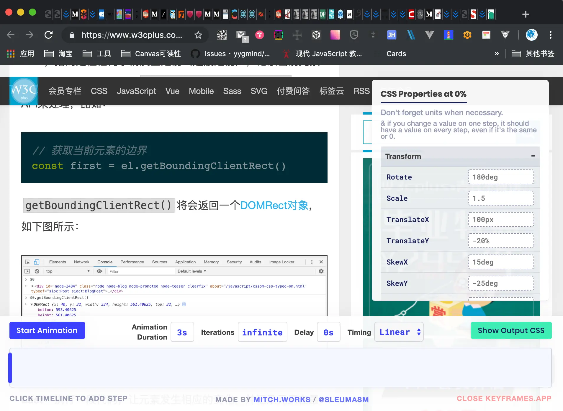Open the Vue nav item
This screenshot has width=563, height=411.
click(172, 91)
